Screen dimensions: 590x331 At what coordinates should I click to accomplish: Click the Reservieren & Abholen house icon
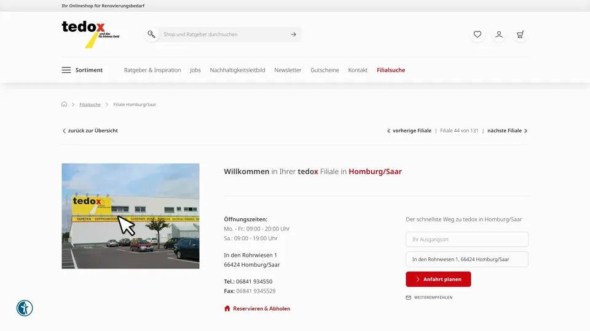pos(227,308)
